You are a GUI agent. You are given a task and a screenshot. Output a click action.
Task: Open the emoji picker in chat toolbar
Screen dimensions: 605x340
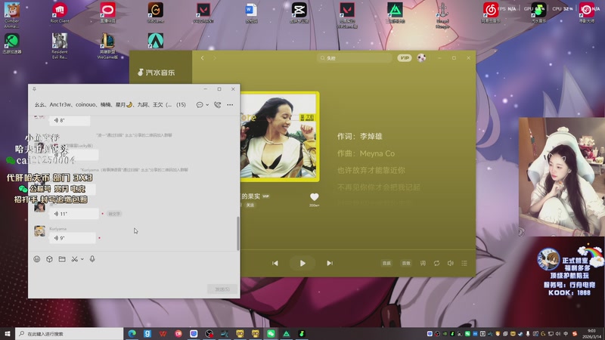pyautogui.click(x=36, y=259)
